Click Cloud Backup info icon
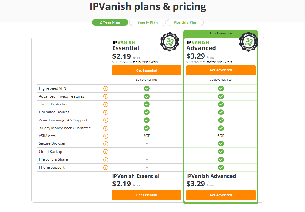 [x=106, y=152]
